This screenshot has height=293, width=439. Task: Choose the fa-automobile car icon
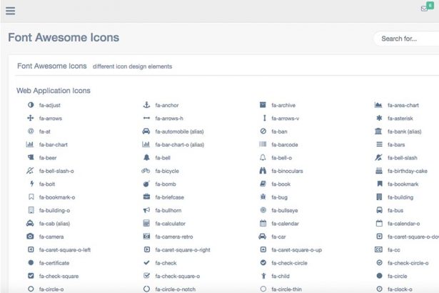tap(146, 131)
